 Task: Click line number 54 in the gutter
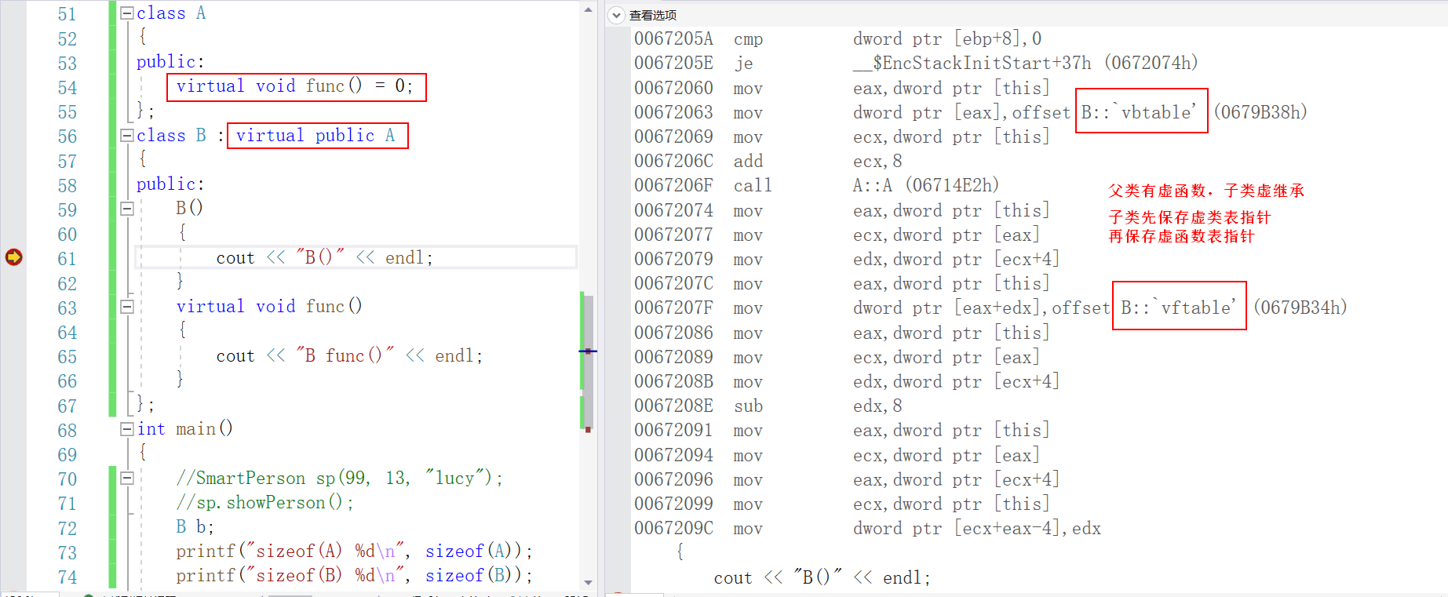(x=67, y=88)
